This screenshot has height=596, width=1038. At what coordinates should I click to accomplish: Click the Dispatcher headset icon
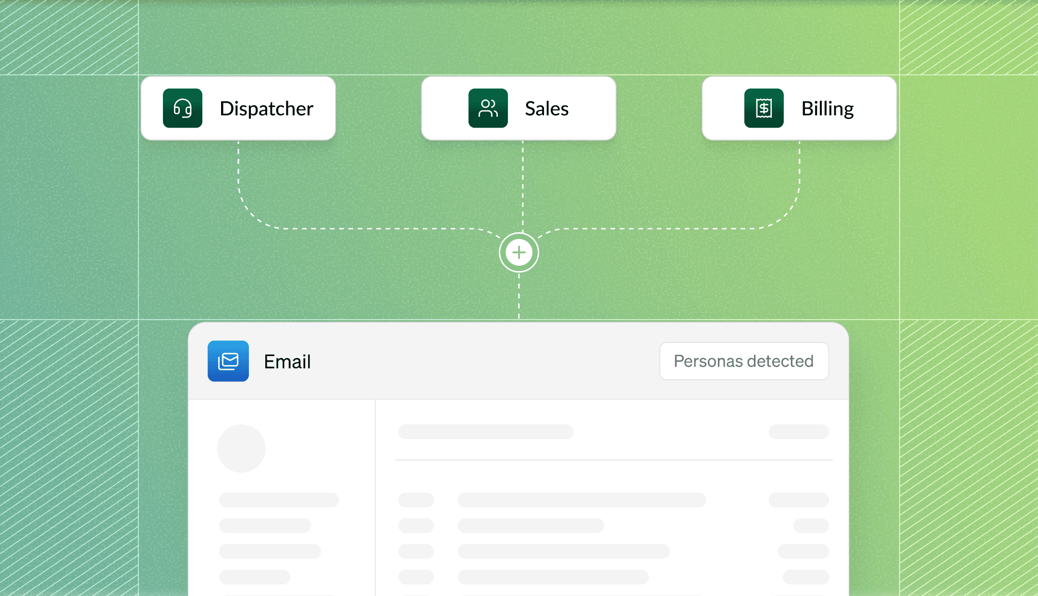[183, 108]
